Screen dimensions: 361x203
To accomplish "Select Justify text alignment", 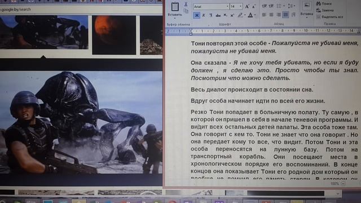I will [285, 15].
